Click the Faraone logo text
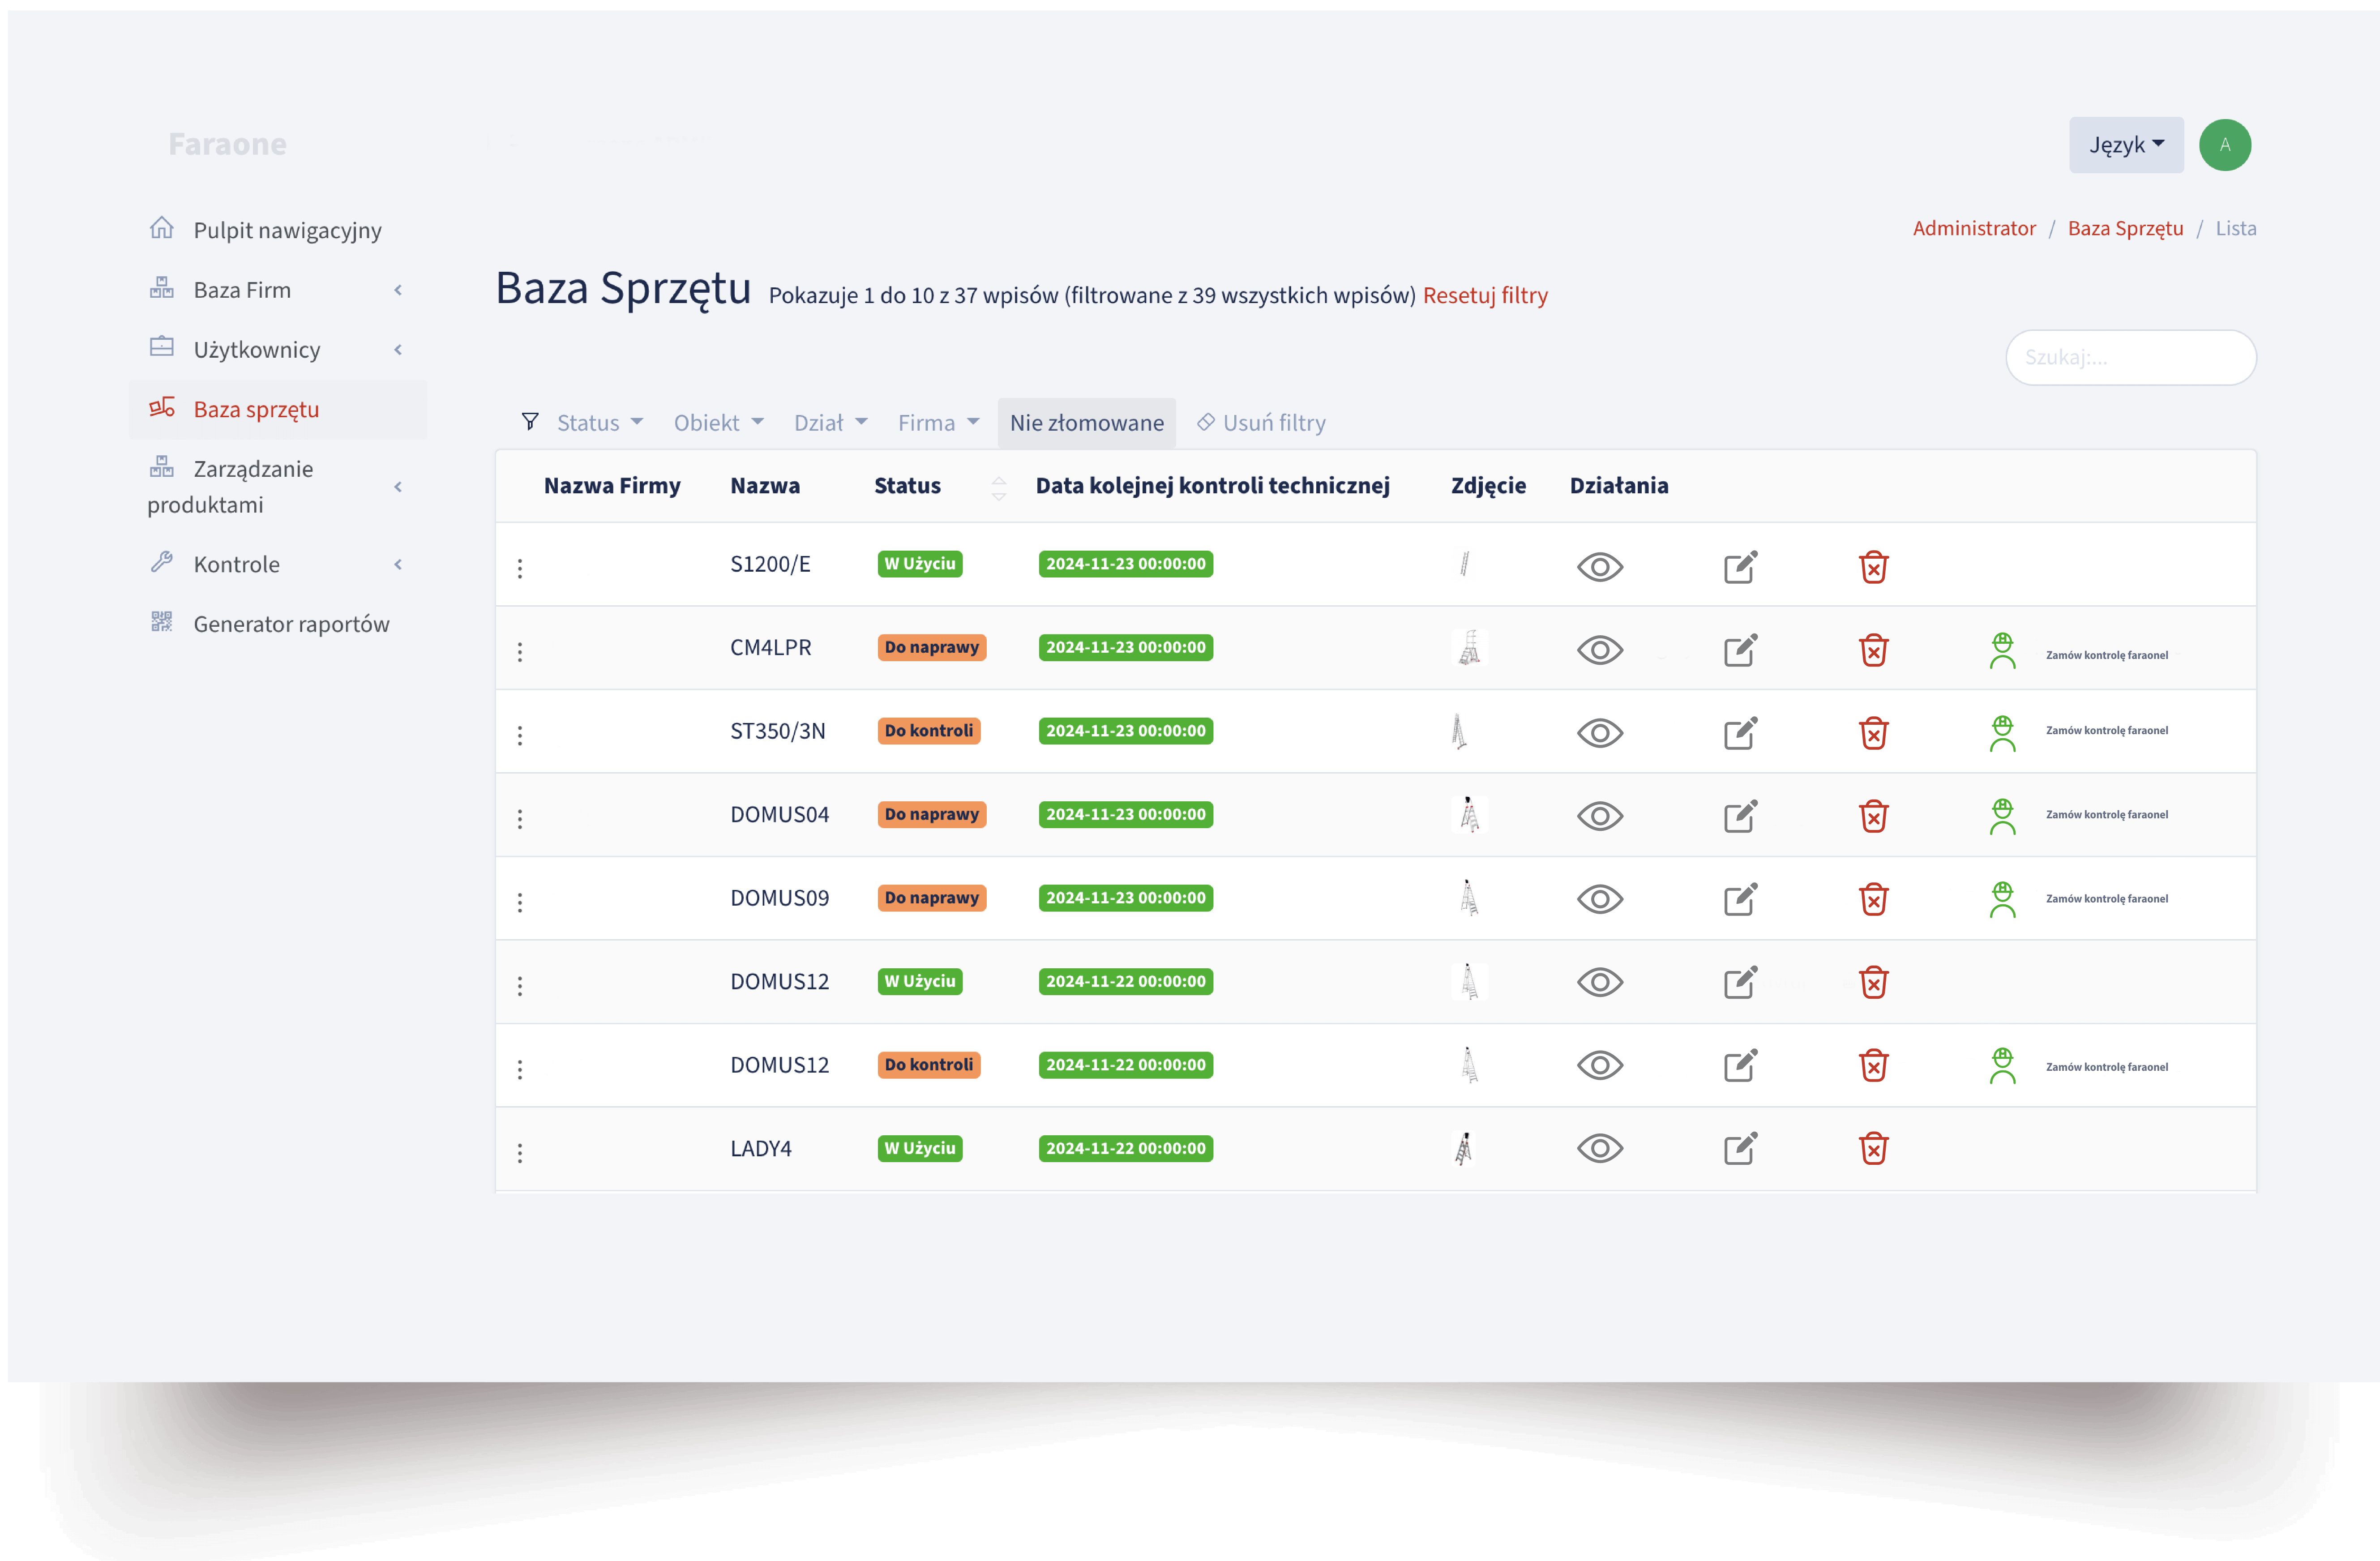The height and width of the screenshot is (1561, 2380). pyautogui.click(x=227, y=144)
